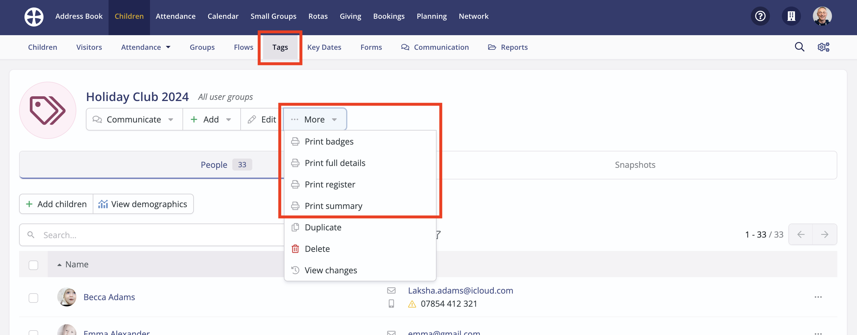857x335 pixels.
Task: Open the help question mark icon
Action: (760, 16)
